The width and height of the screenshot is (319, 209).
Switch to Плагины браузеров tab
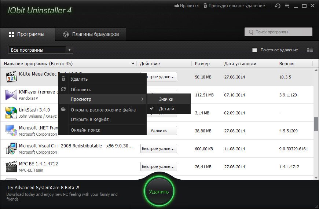coord(91,34)
